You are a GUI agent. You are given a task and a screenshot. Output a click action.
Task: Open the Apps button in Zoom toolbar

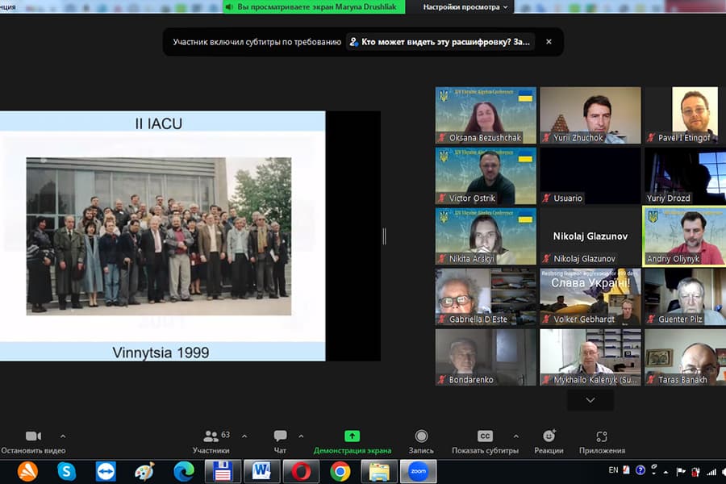click(x=601, y=436)
